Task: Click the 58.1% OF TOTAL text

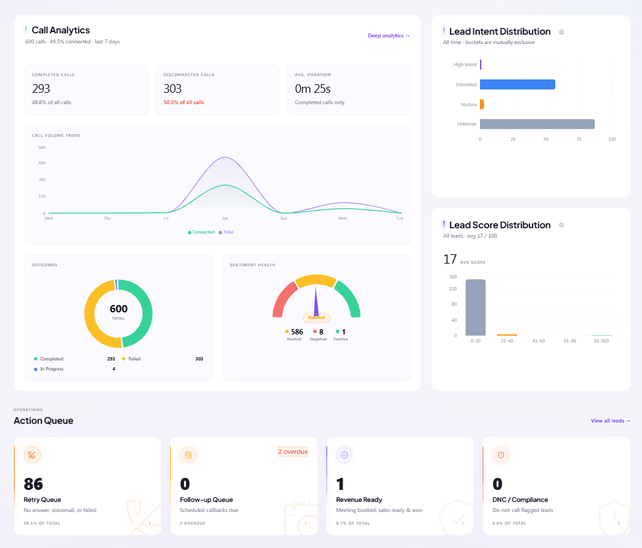Action: pyautogui.click(x=42, y=523)
